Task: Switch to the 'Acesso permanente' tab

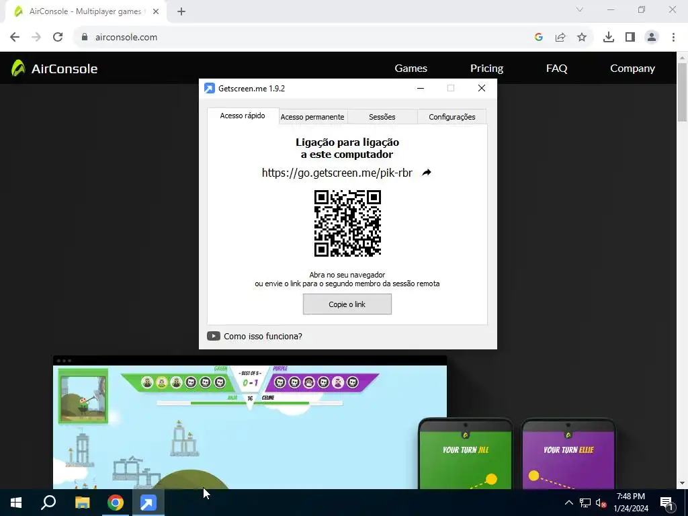Action: pos(312,117)
